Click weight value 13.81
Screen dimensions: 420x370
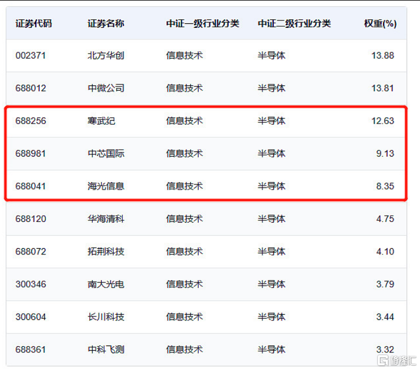coord(382,88)
